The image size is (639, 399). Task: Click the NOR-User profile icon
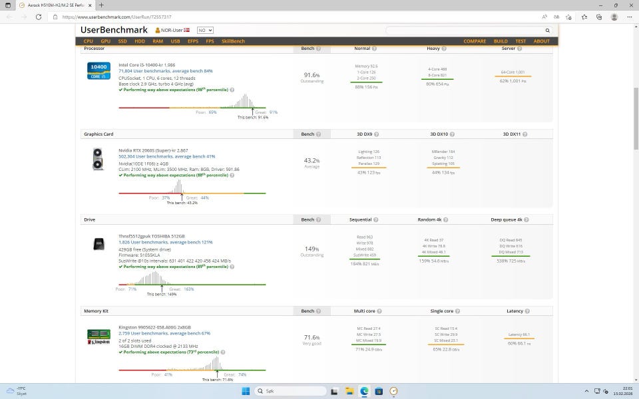point(157,30)
